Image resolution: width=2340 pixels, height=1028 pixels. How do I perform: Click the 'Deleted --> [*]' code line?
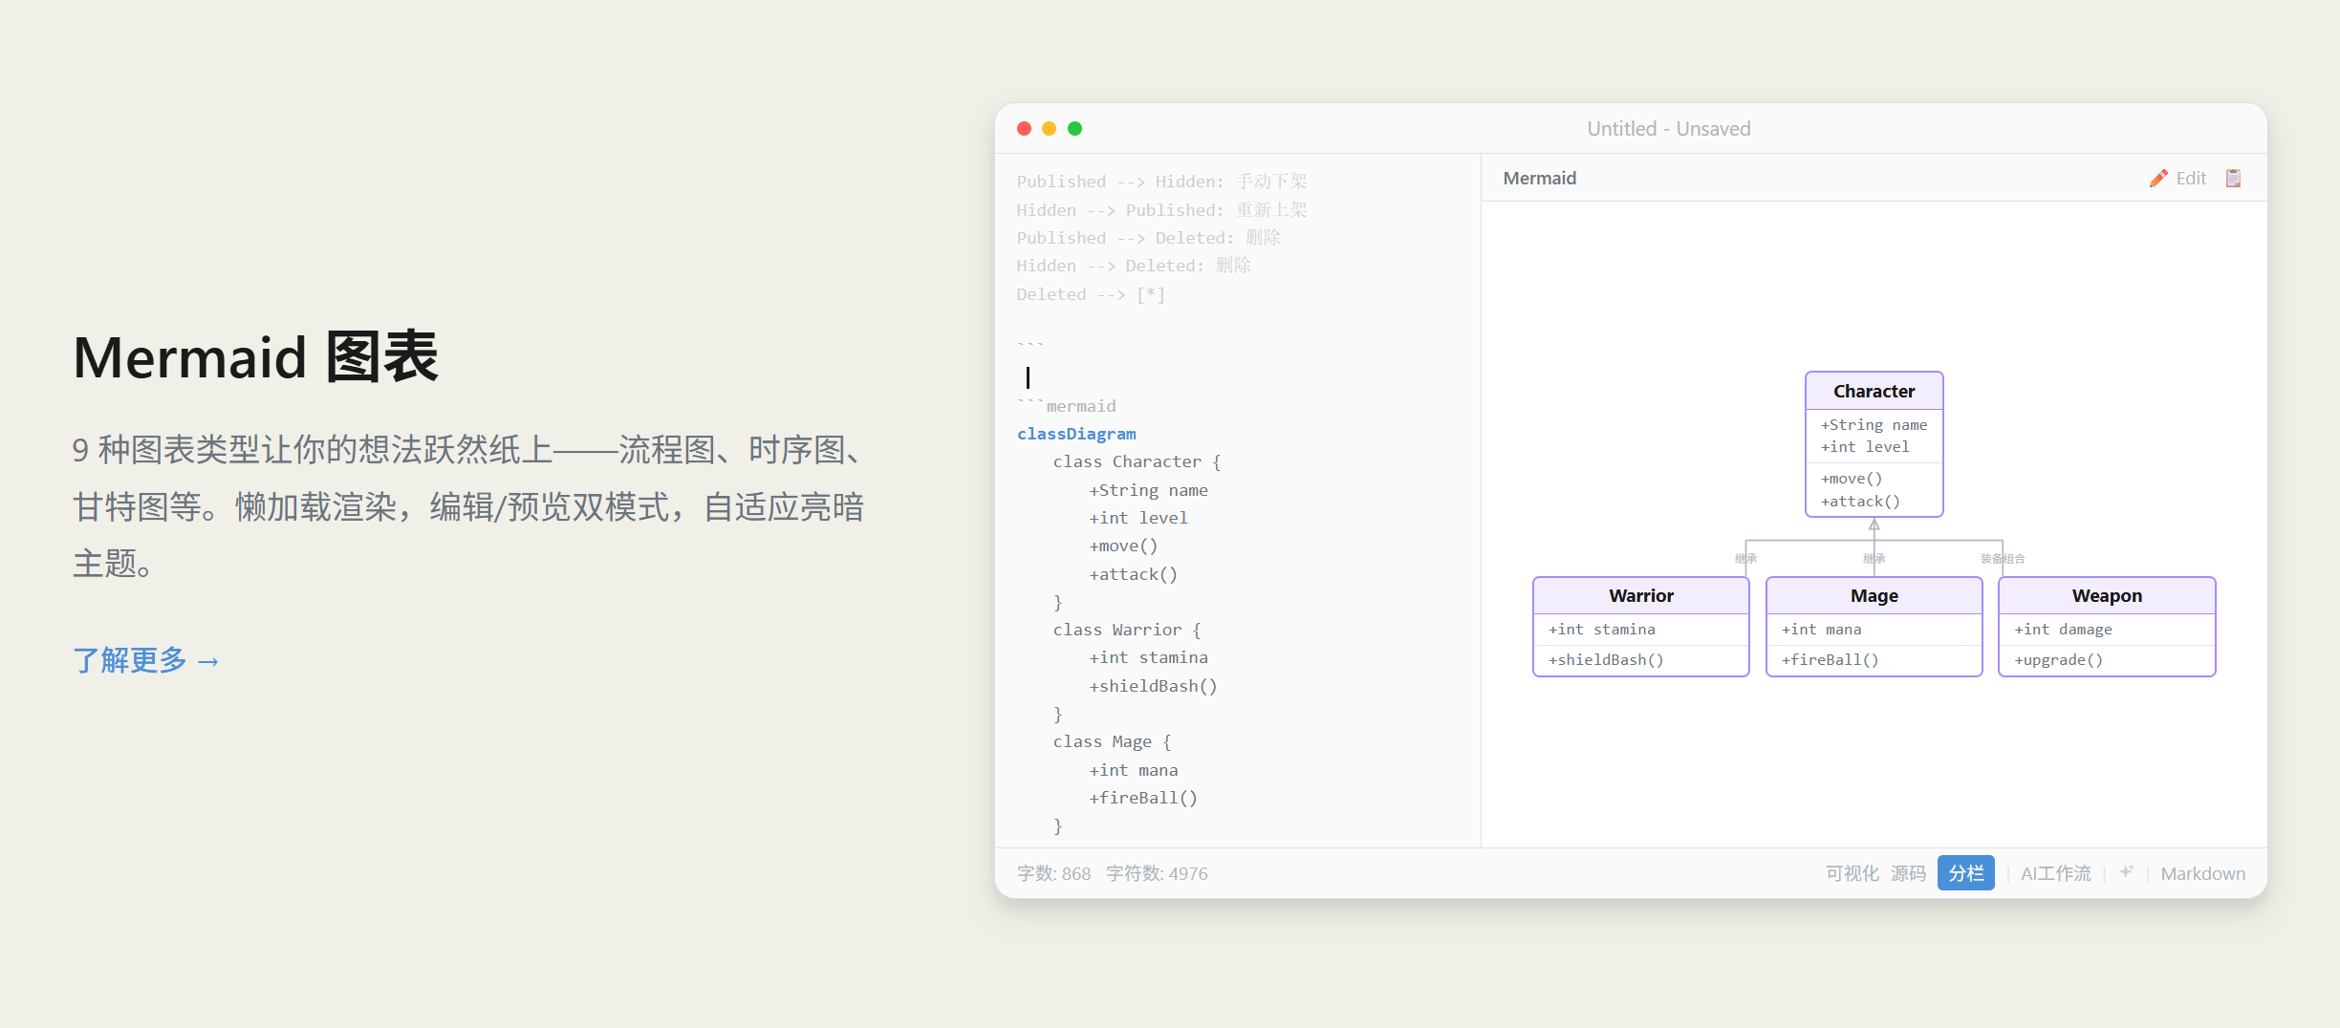coord(1091,294)
